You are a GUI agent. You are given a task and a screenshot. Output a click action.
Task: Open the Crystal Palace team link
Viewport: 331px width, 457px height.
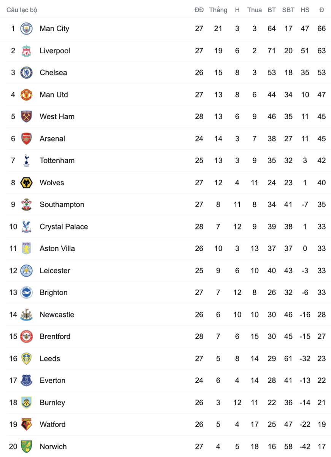64,227
